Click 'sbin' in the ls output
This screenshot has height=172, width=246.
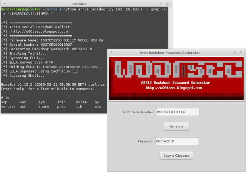pos(61,102)
